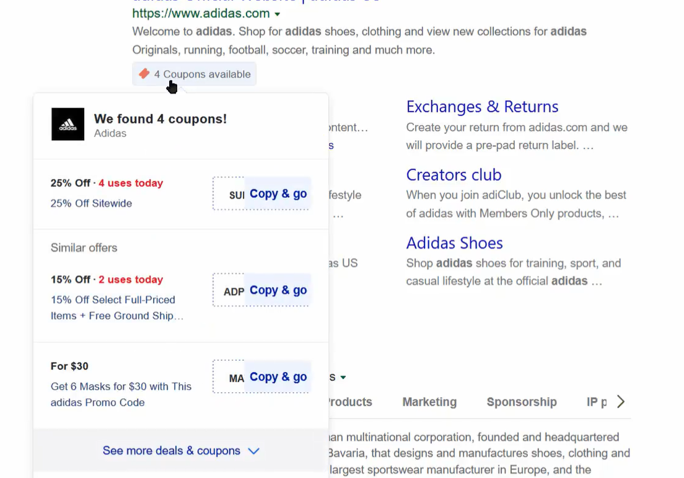Click the '25% Off Sitewide' offer description
Viewport: 684px width, 478px height.
(91, 203)
